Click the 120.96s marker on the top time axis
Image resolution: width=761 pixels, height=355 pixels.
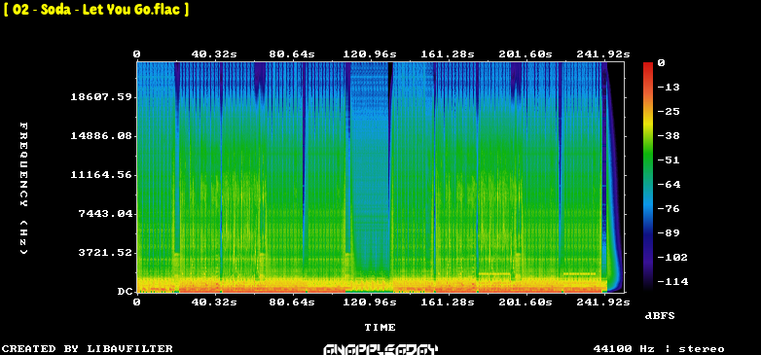[x=370, y=53]
